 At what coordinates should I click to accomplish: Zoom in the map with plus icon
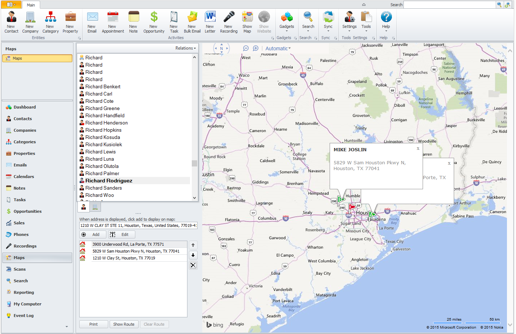point(256,48)
